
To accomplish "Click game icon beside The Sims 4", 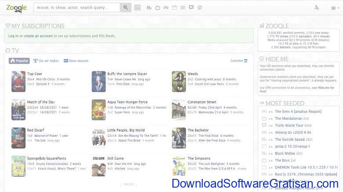I will (264, 111).
